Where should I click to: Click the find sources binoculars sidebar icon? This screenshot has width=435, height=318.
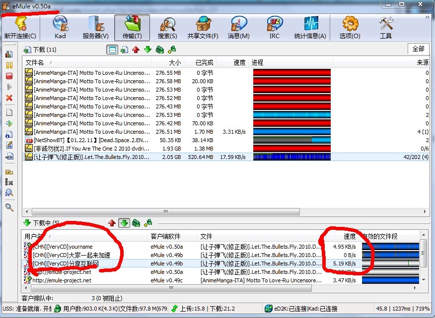9,193
